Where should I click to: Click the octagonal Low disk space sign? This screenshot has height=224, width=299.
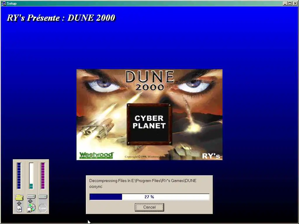(43, 208)
